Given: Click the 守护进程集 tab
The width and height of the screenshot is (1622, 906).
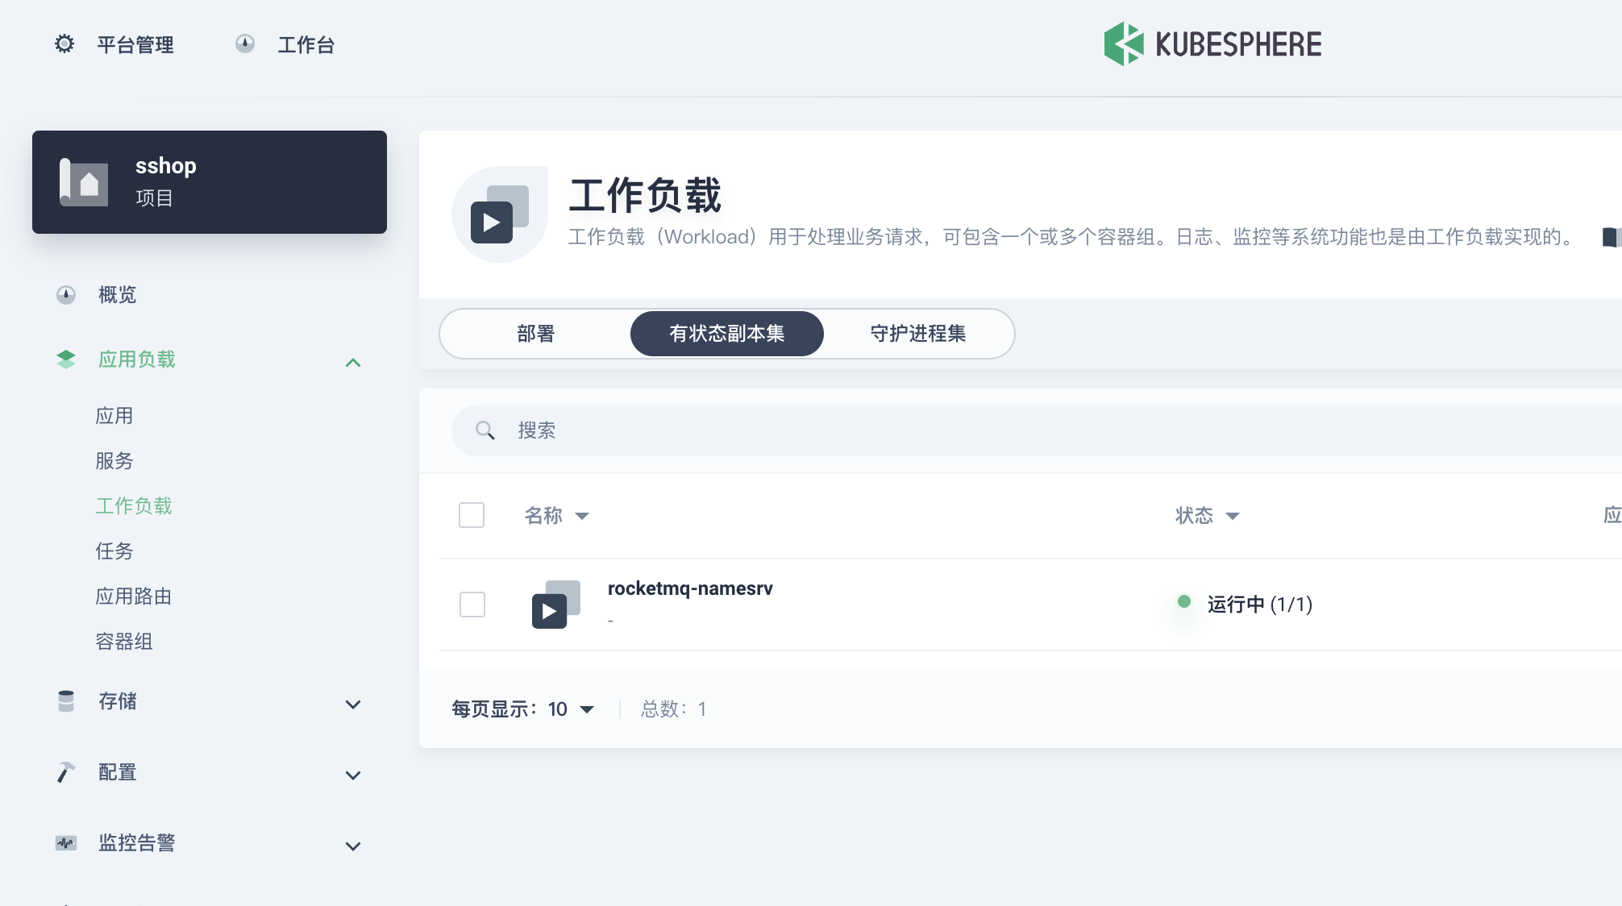Looking at the screenshot, I should point(918,333).
